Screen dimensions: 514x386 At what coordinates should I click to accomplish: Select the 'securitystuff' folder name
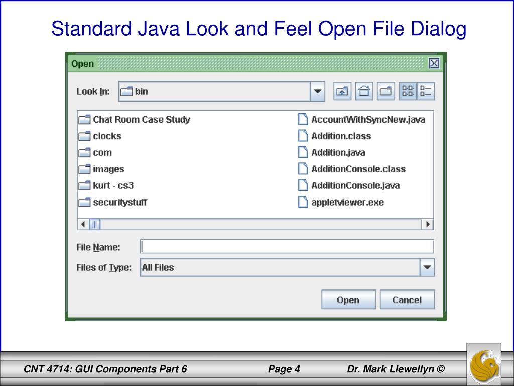[x=120, y=202]
